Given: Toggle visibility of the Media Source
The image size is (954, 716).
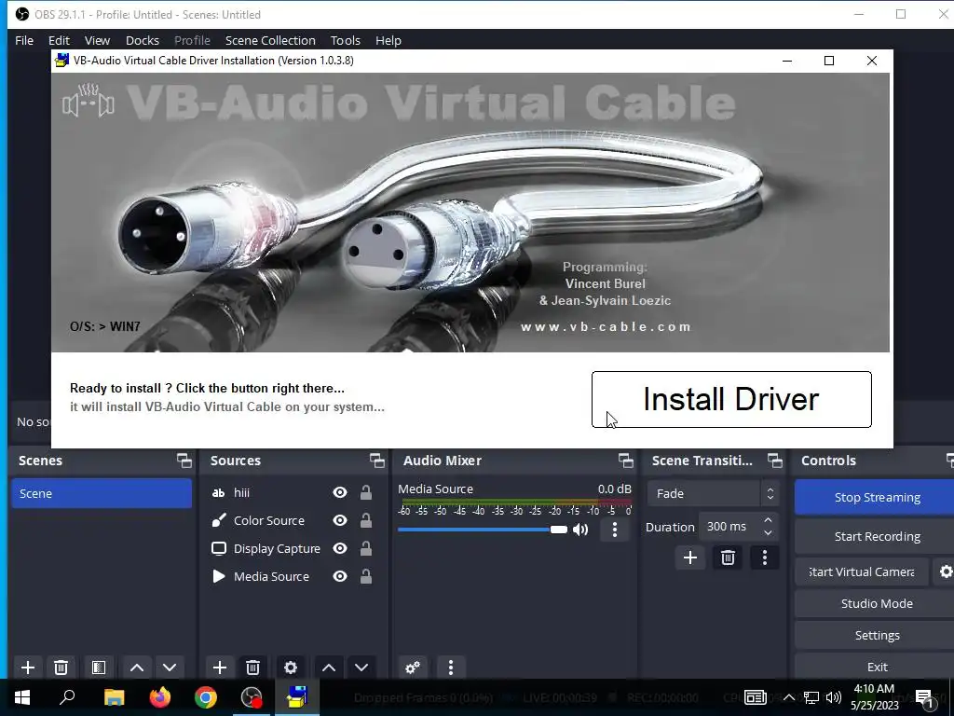Looking at the screenshot, I should (340, 576).
